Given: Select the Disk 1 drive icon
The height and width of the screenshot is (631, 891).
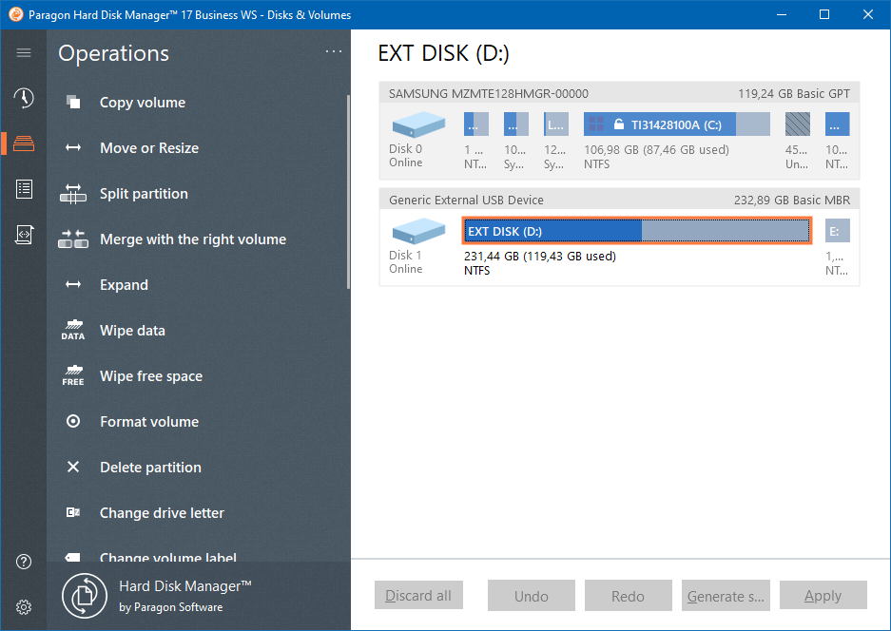Looking at the screenshot, I should click(x=418, y=231).
